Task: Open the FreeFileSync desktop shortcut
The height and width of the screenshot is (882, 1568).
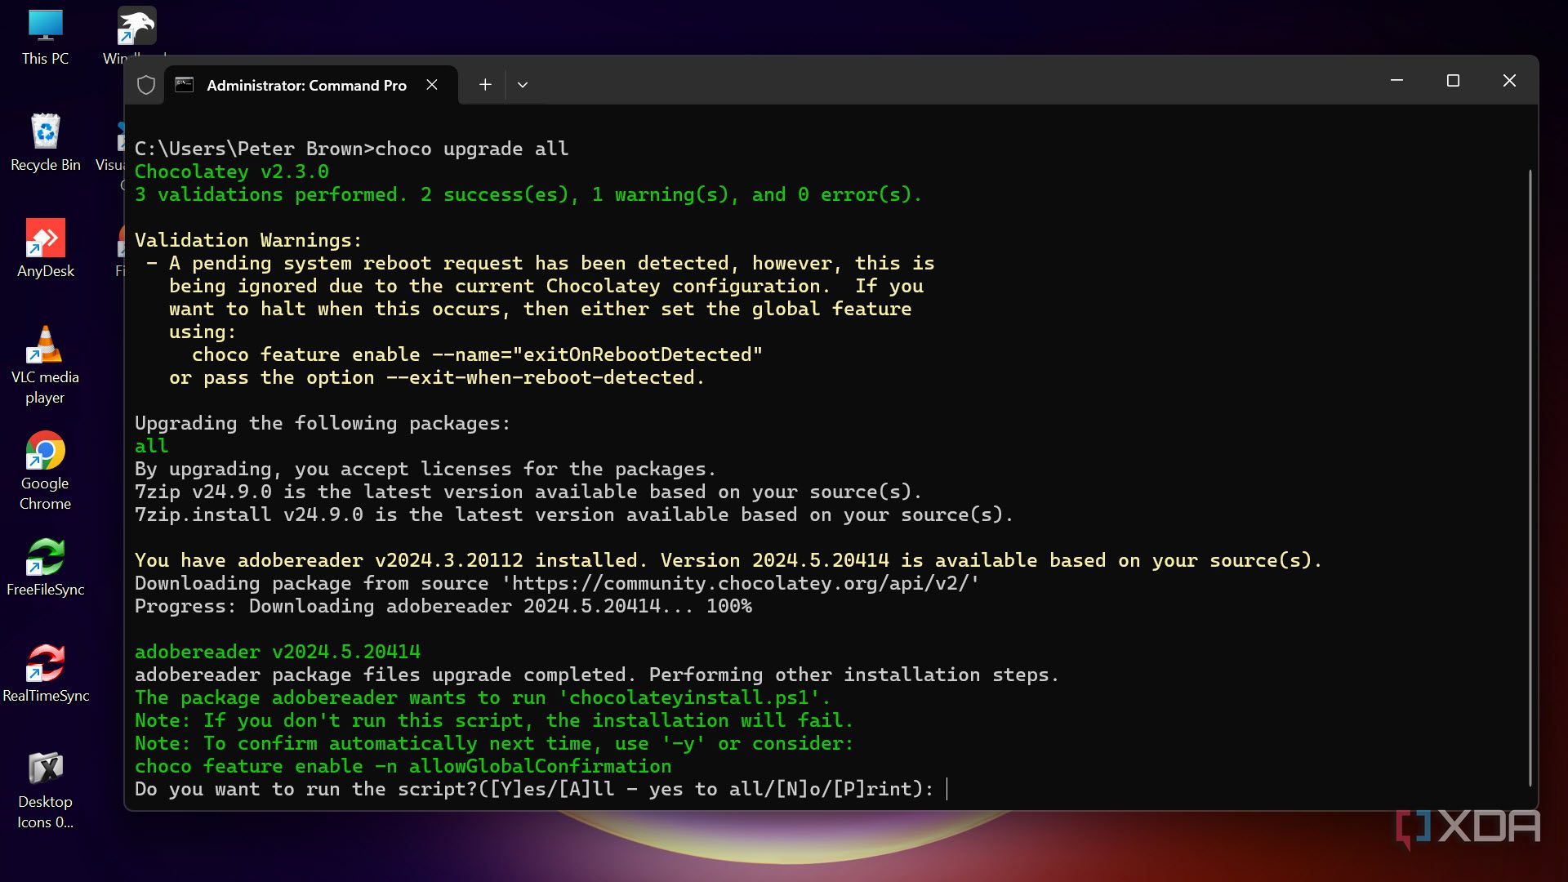Action: pos(45,557)
